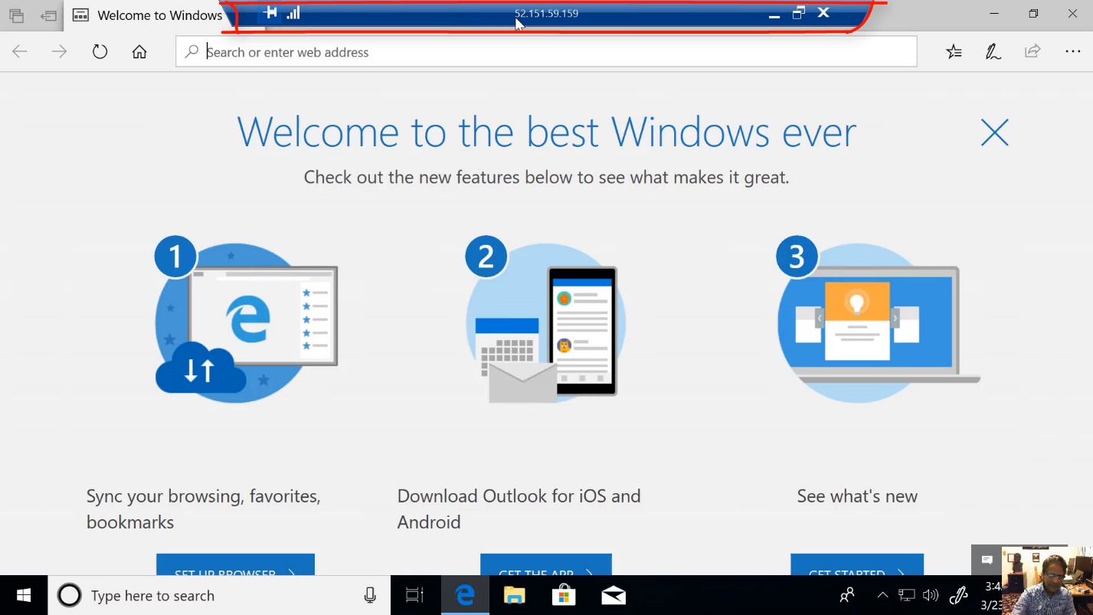Select the Welcome to Windows tab
The width and height of the screenshot is (1093, 615).
149,15
